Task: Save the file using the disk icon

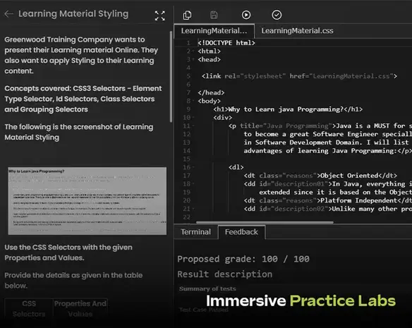Action: 214,15
